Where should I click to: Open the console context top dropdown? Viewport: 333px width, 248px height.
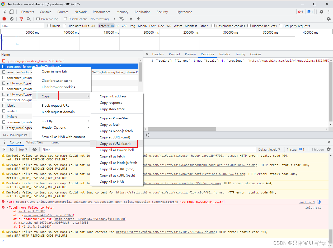pyautogui.click(x=23, y=149)
